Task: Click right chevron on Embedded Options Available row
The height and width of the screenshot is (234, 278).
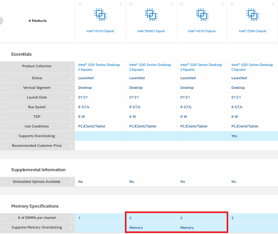Action: (72, 182)
